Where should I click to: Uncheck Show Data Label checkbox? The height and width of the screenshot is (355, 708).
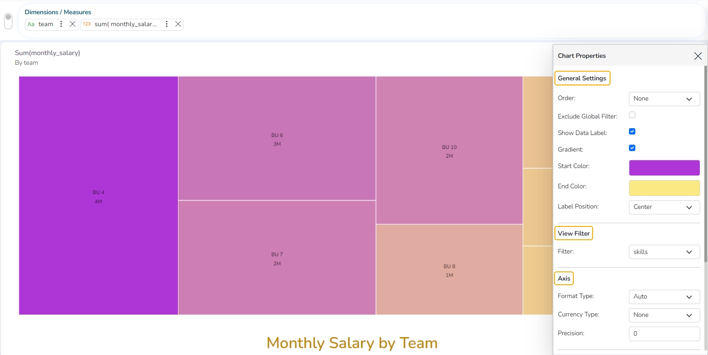click(x=632, y=131)
